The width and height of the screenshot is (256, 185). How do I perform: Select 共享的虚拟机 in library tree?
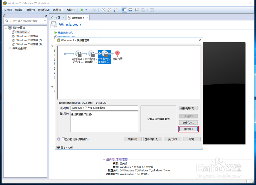(20, 48)
